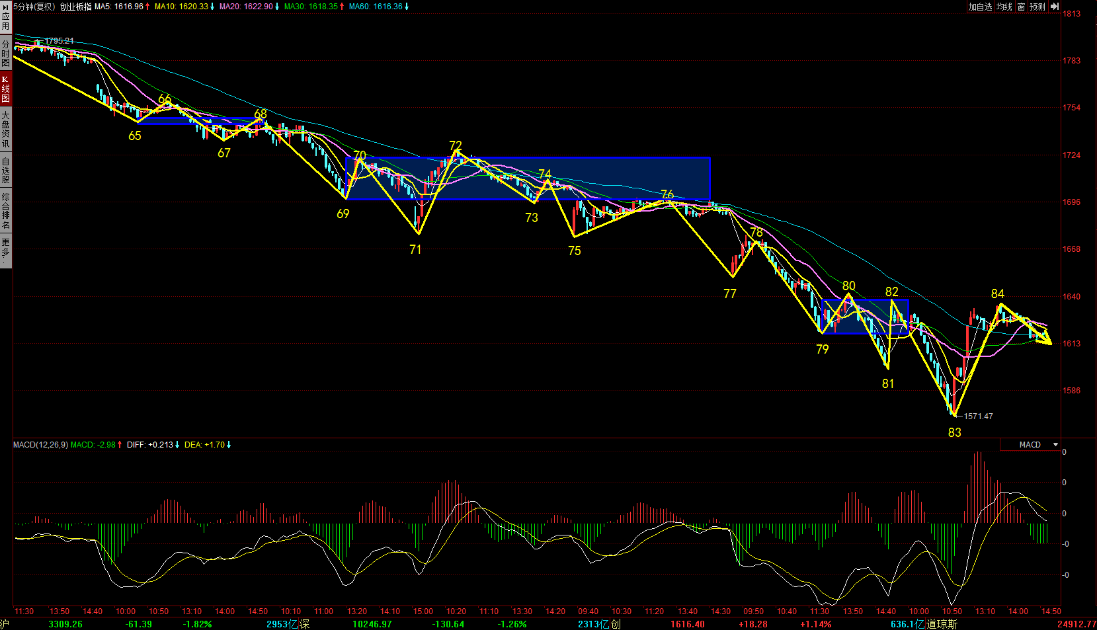This screenshot has height=630, width=1097.
Task: Go to the 自选股 watchlist tab
Action: click(x=5, y=170)
